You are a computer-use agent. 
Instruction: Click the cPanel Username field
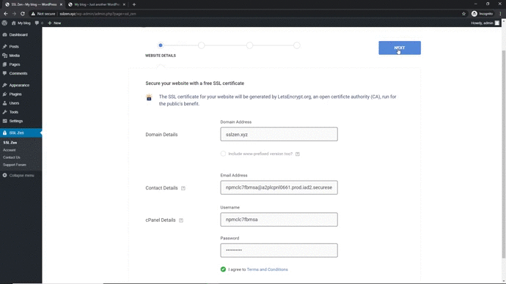[279, 220]
